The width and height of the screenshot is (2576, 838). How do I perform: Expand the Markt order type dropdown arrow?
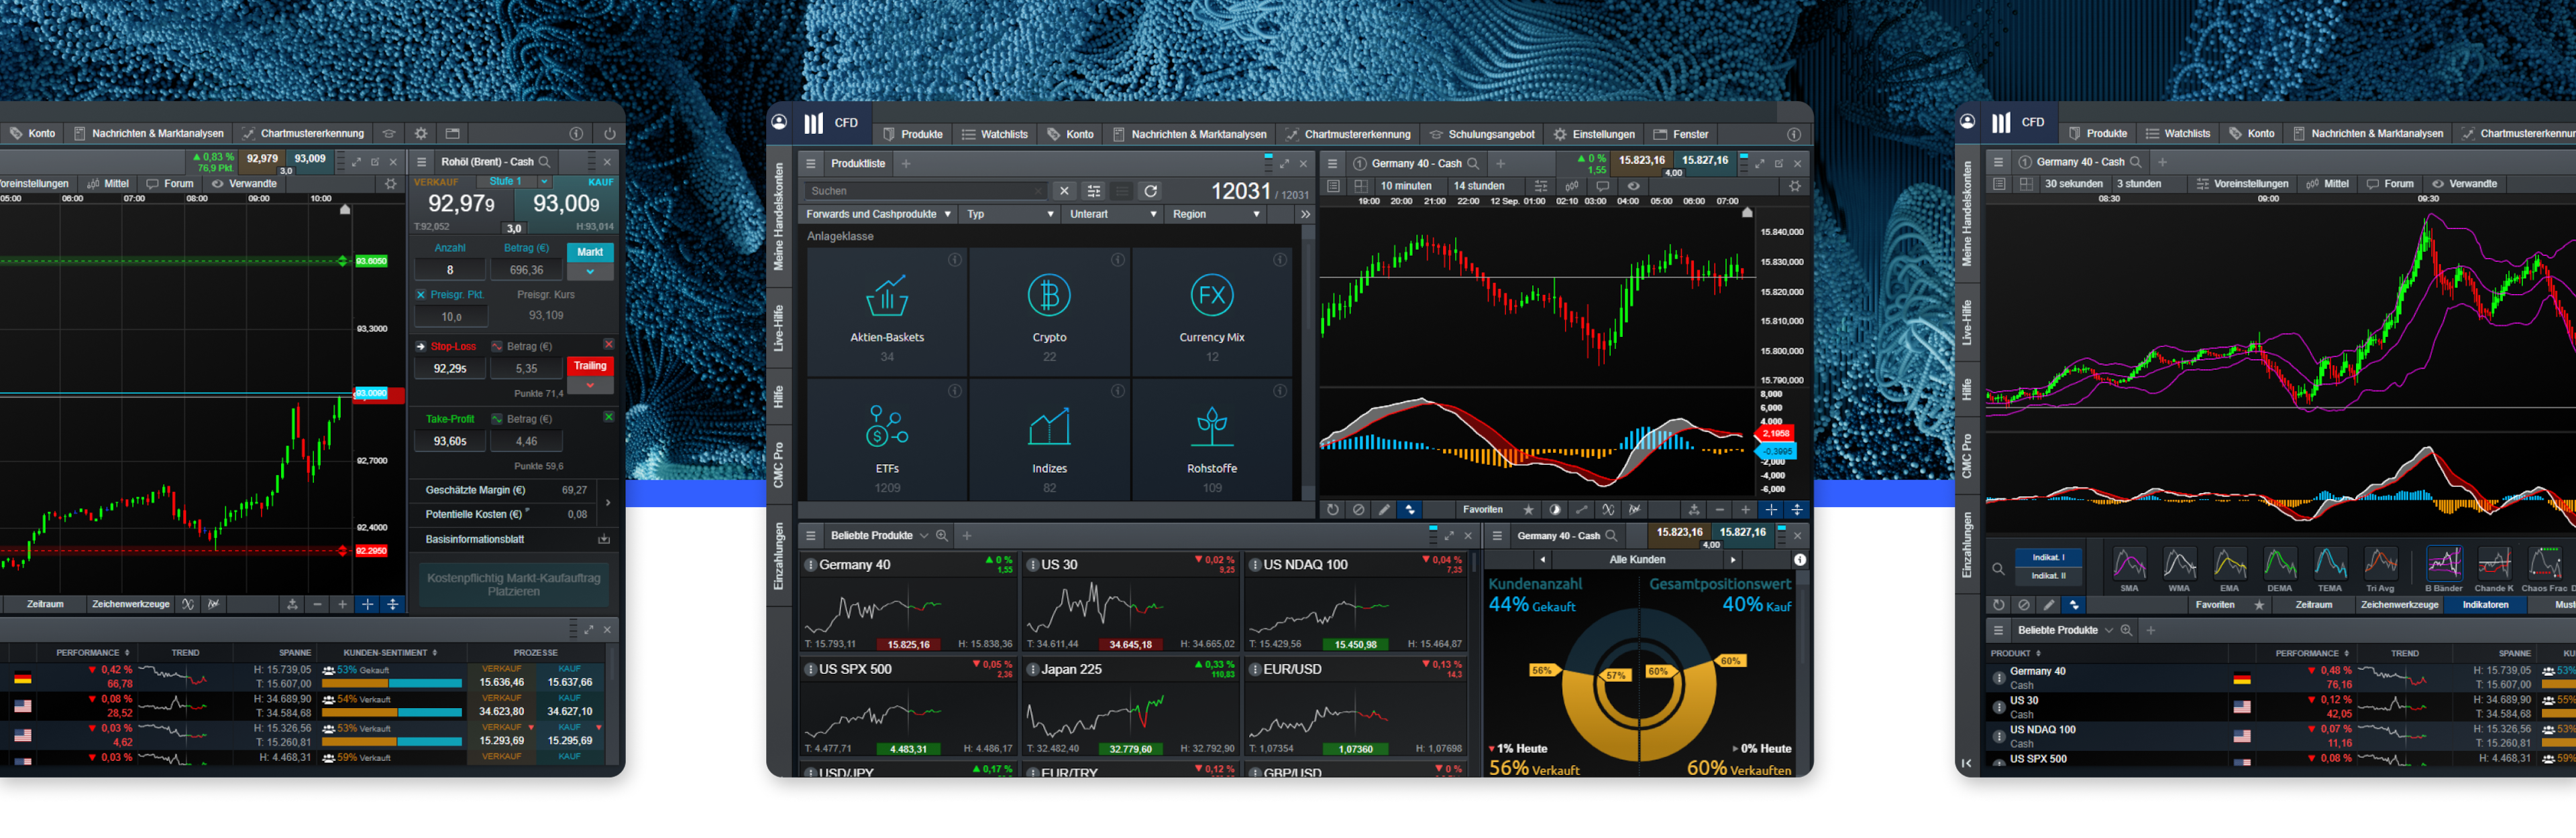[590, 272]
